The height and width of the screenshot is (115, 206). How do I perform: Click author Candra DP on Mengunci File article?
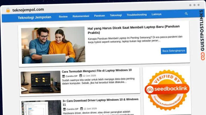pyautogui.click(x=71, y=76)
